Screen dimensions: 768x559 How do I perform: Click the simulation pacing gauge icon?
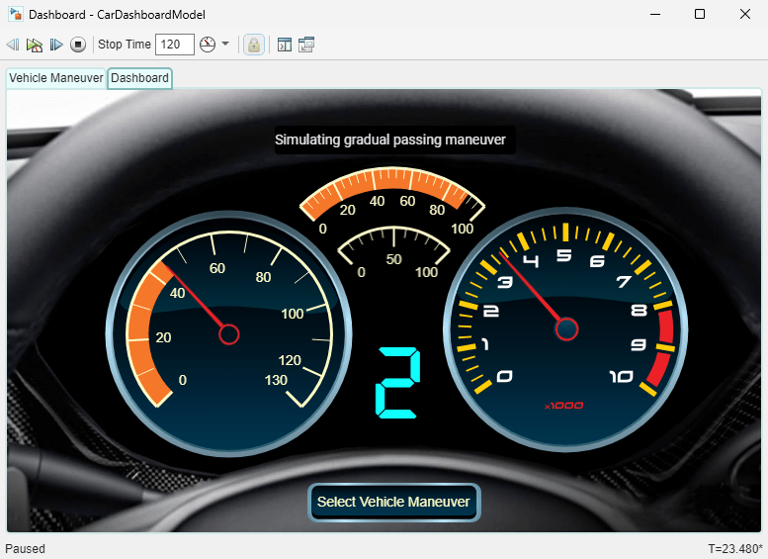tap(208, 45)
